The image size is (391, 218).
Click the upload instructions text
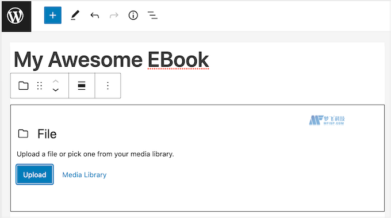[95, 154]
